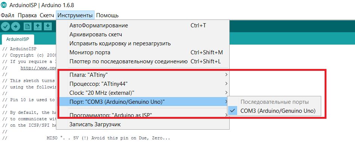The height and width of the screenshot is (142, 355).
Task: Click the Upload arrow button
Action: coord(15,26)
